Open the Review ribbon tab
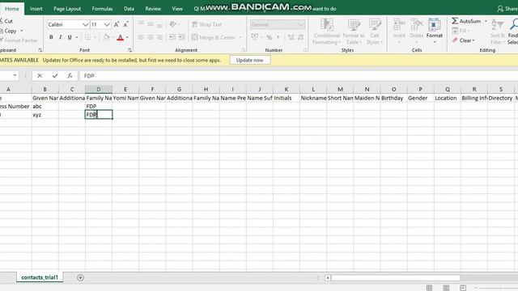This screenshot has height=291, width=518. tap(153, 9)
